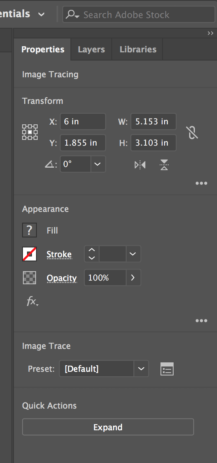This screenshot has height=463, width=217.
Task: Open the stroke weight dropdown
Action: tap(133, 254)
